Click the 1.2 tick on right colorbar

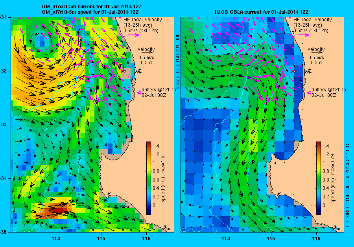326,154
